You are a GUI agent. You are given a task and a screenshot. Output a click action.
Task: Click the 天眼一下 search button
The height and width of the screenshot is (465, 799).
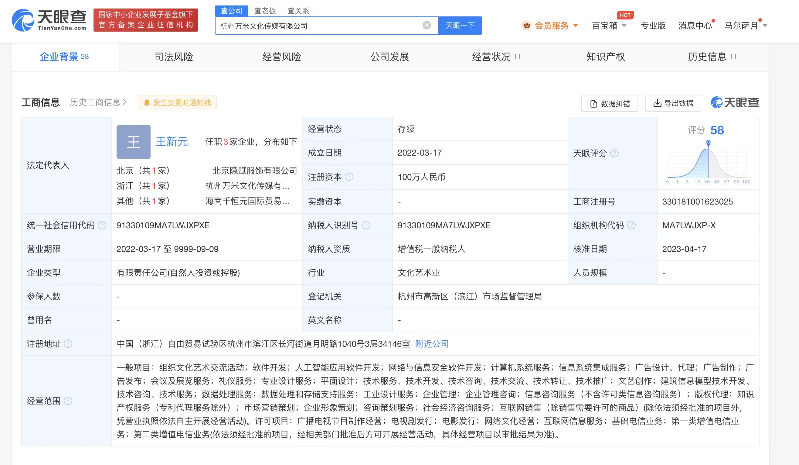pyautogui.click(x=460, y=26)
